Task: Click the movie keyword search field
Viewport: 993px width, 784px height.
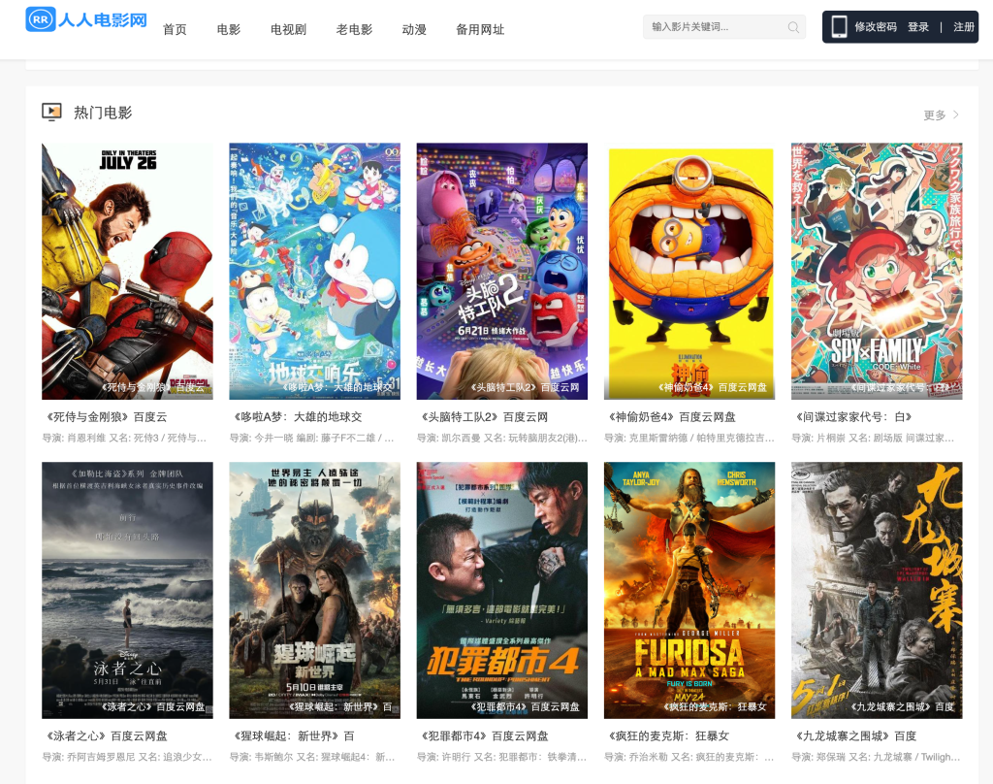Action: (x=723, y=26)
